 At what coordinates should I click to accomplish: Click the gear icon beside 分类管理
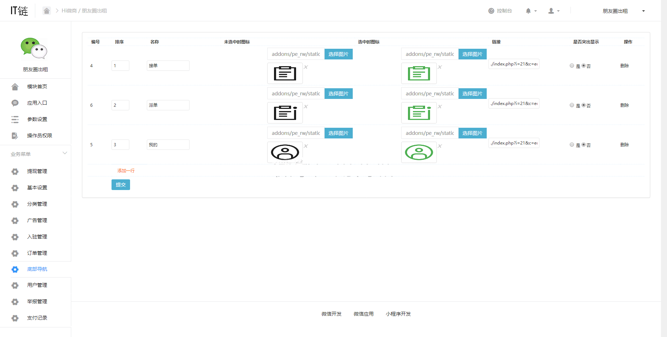click(x=15, y=204)
